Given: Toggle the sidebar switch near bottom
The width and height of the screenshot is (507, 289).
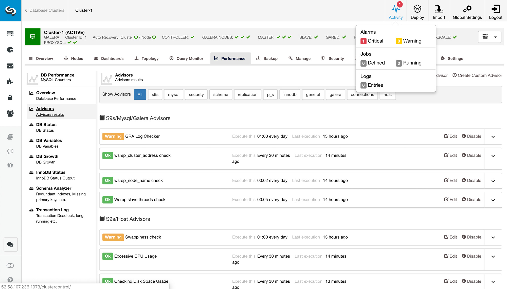Looking at the screenshot, I should (10, 265).
